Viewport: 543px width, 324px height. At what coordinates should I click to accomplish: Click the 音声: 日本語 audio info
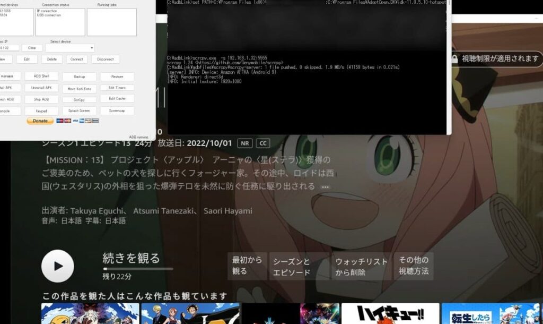click(x=62, y=221)
